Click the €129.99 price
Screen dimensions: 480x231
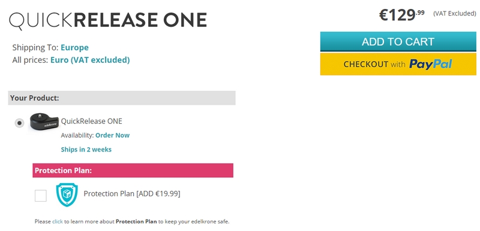[401, 15]
